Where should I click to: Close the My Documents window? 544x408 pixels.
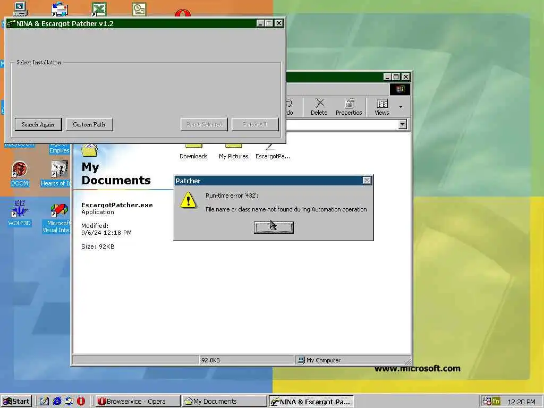(405, 76)
